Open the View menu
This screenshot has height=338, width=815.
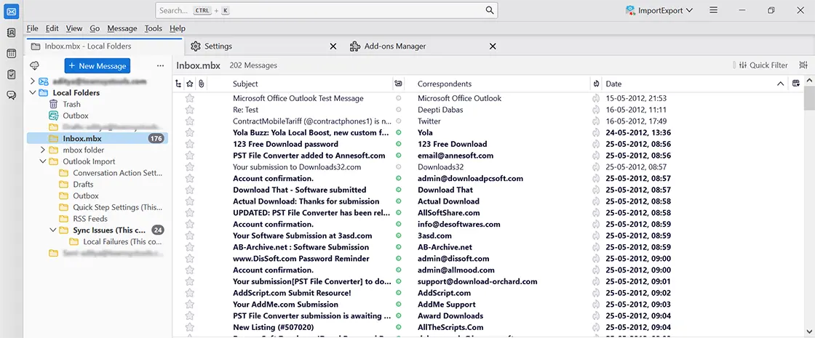74,28
